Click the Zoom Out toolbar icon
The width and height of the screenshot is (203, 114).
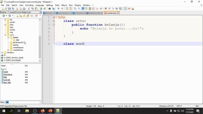coord(62,9)
